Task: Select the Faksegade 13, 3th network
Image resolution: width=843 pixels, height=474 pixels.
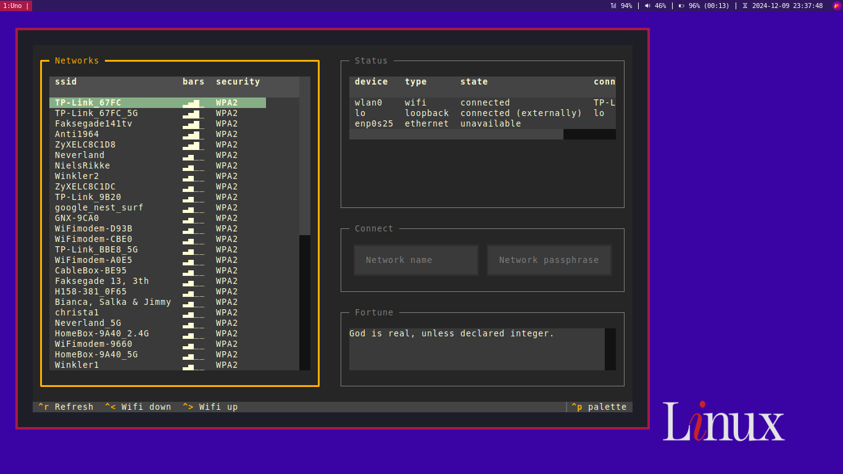Action: coord(157,281)
